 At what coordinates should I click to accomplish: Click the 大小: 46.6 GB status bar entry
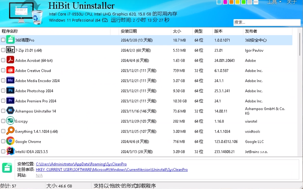pos(59,186)
